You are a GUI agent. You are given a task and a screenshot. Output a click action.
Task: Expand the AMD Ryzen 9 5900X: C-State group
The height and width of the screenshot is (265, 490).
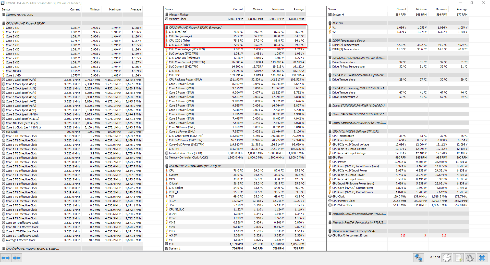[4, 249]
